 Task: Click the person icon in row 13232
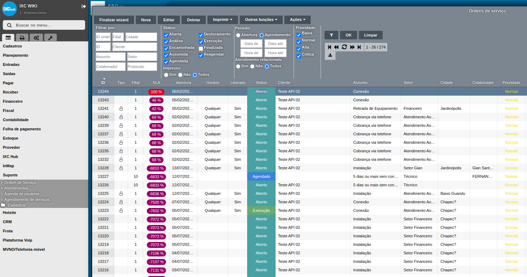click(121, 159)
